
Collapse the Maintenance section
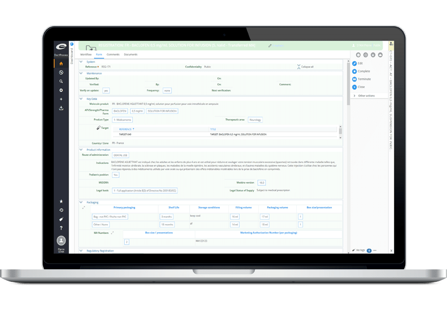(81, 73)
